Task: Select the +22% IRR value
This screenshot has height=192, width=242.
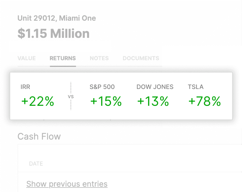Action: (x=38, y=101)
